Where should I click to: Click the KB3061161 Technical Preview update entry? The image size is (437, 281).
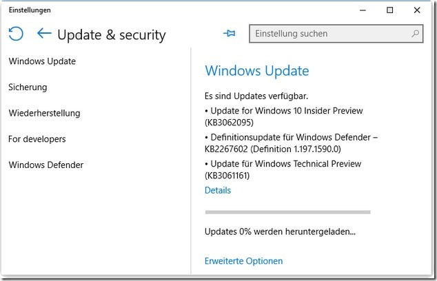point(283,169)
